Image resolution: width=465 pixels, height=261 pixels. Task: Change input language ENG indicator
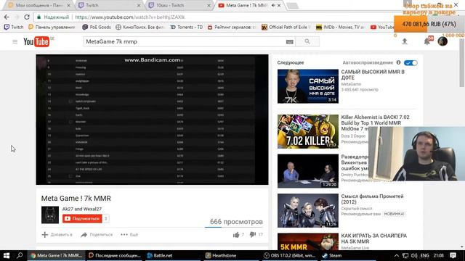(x=424, y=256)
